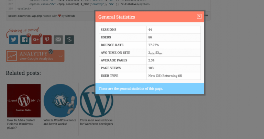This screenshot has width=264, height=139.
Task: Select 'New (36) Returning (8)' value
Action: pos(165,76)
